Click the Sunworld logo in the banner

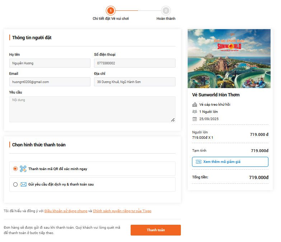click(229, 46)
